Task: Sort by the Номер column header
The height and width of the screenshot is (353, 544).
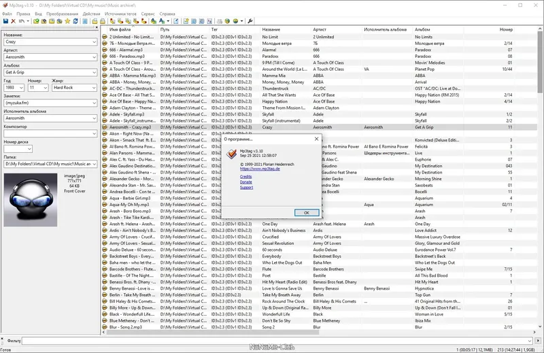Action: coord(489,29)
